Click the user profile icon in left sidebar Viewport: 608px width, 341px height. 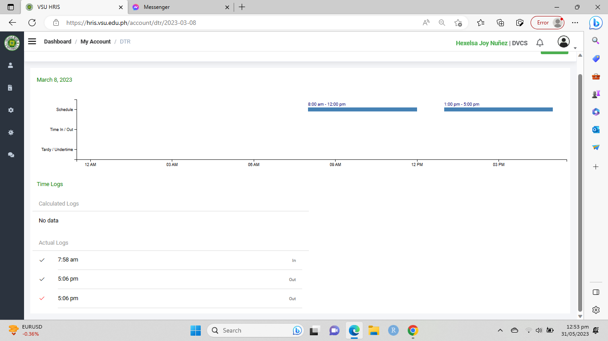[x=11, y=65]
